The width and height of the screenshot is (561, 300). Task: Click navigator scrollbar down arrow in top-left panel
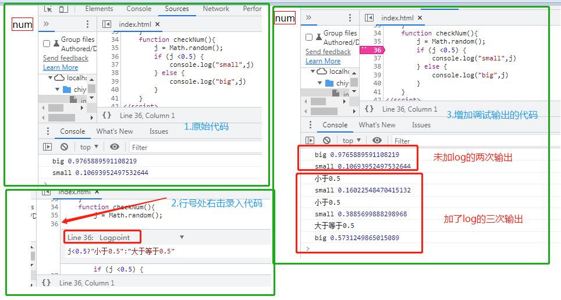tap(92, 98)
